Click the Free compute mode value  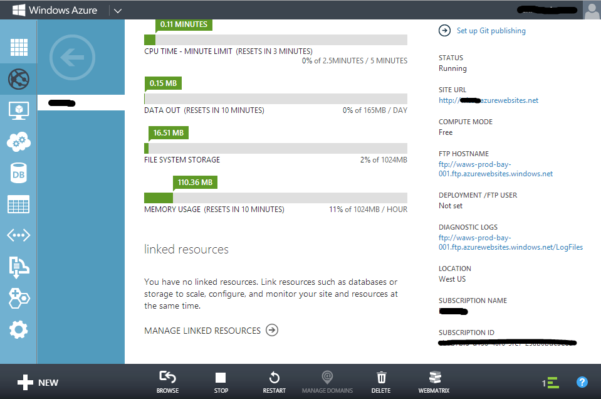pyautogui.click(x=446, y=132)
